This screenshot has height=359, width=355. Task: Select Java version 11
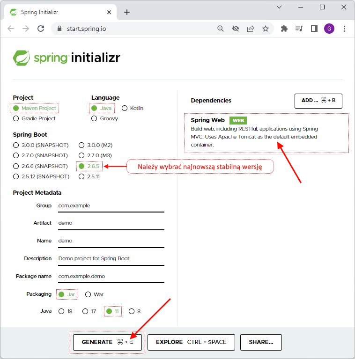pyautogui.click(x=113, y=311)
